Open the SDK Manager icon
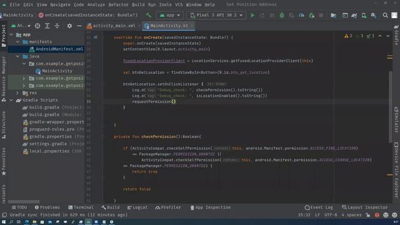This screenshot has height=225, width=400. 374,15
